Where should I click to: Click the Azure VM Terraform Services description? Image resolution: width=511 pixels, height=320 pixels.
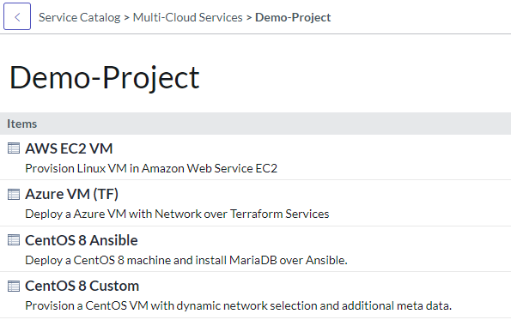coord(177,214)
